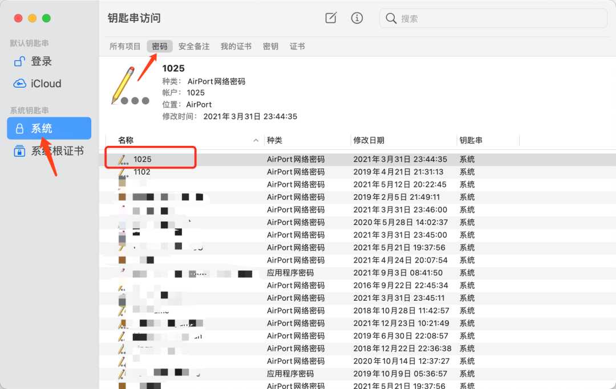Image resolution: width=616 pixels, height=389 pixels.
Task: Select the 系统根证书 sidebar entry
Action: (x=49, y=151)
